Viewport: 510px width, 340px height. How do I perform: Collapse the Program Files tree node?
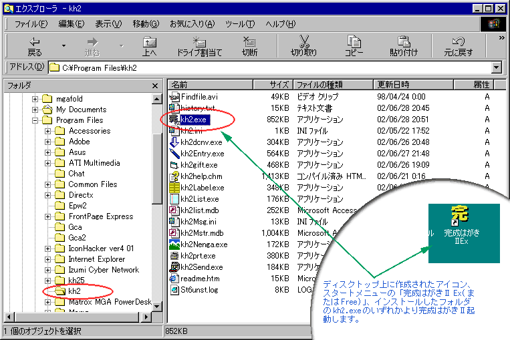point(35,120)
